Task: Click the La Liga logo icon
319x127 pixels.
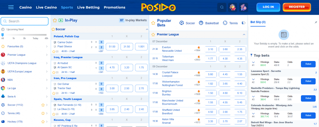Action: 3,88
